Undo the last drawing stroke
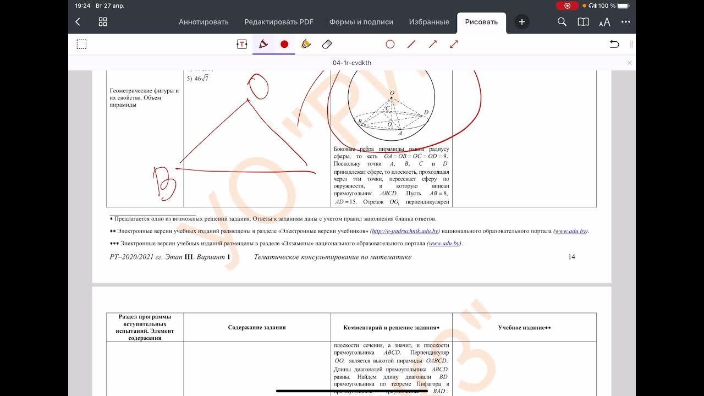Screen dimensions: 704x396 [x=614, y=45]
